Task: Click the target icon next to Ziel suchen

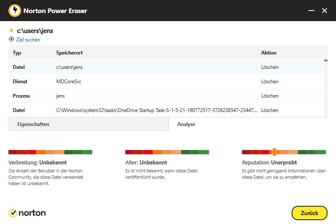Action: point(11,39)
